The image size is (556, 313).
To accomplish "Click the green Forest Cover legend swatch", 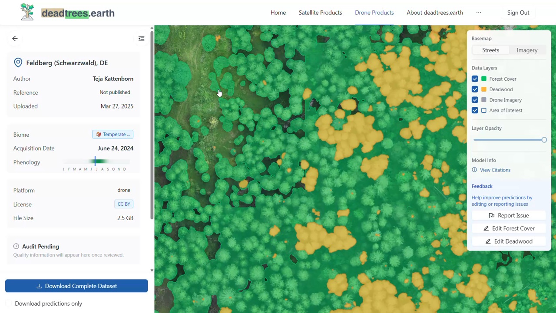I will coord(484,79).
